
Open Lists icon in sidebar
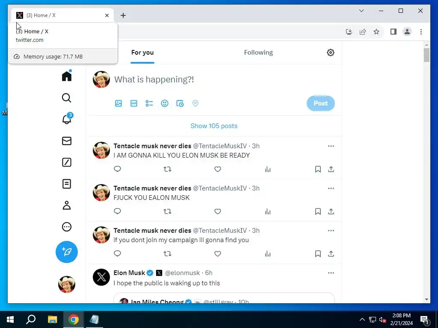pyautogui.click(x=66, y=184)
